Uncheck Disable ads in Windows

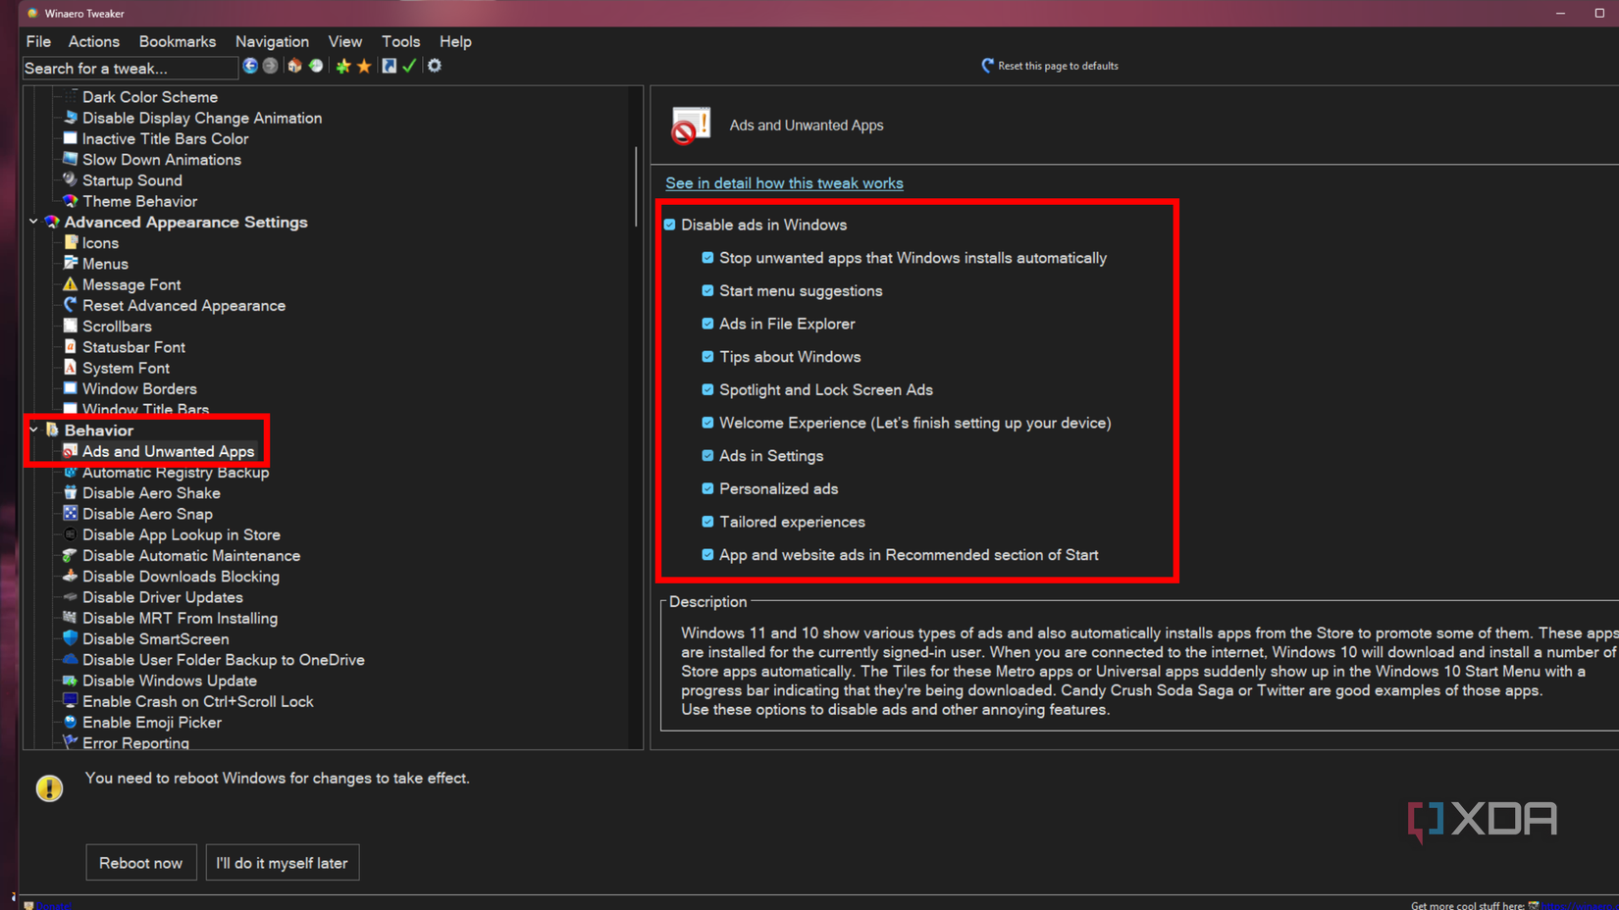[669, 225]
